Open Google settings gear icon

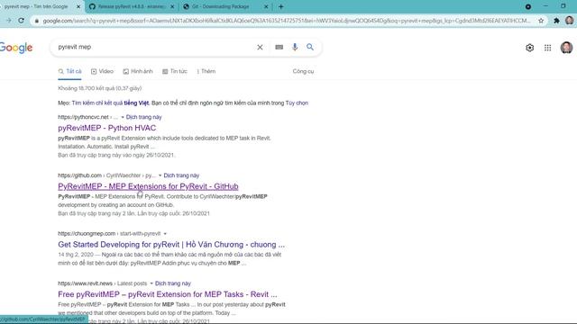(x=529, y=48)
